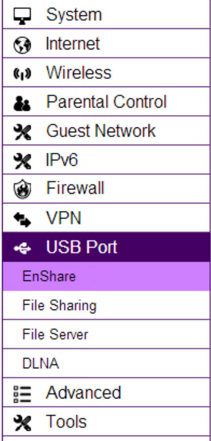
Task: Open the Firewall settings menu
Action: pos(106,188)
